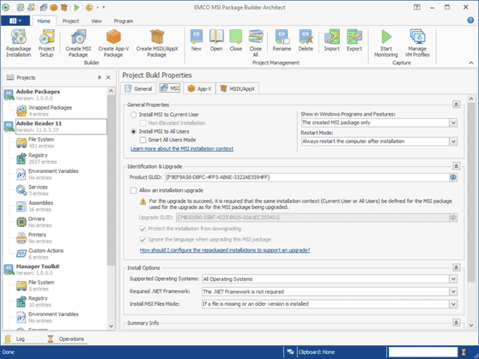479x359 pixels.
Task: Click Start Monitoring in the Capture group
Action: pos(386,44)
